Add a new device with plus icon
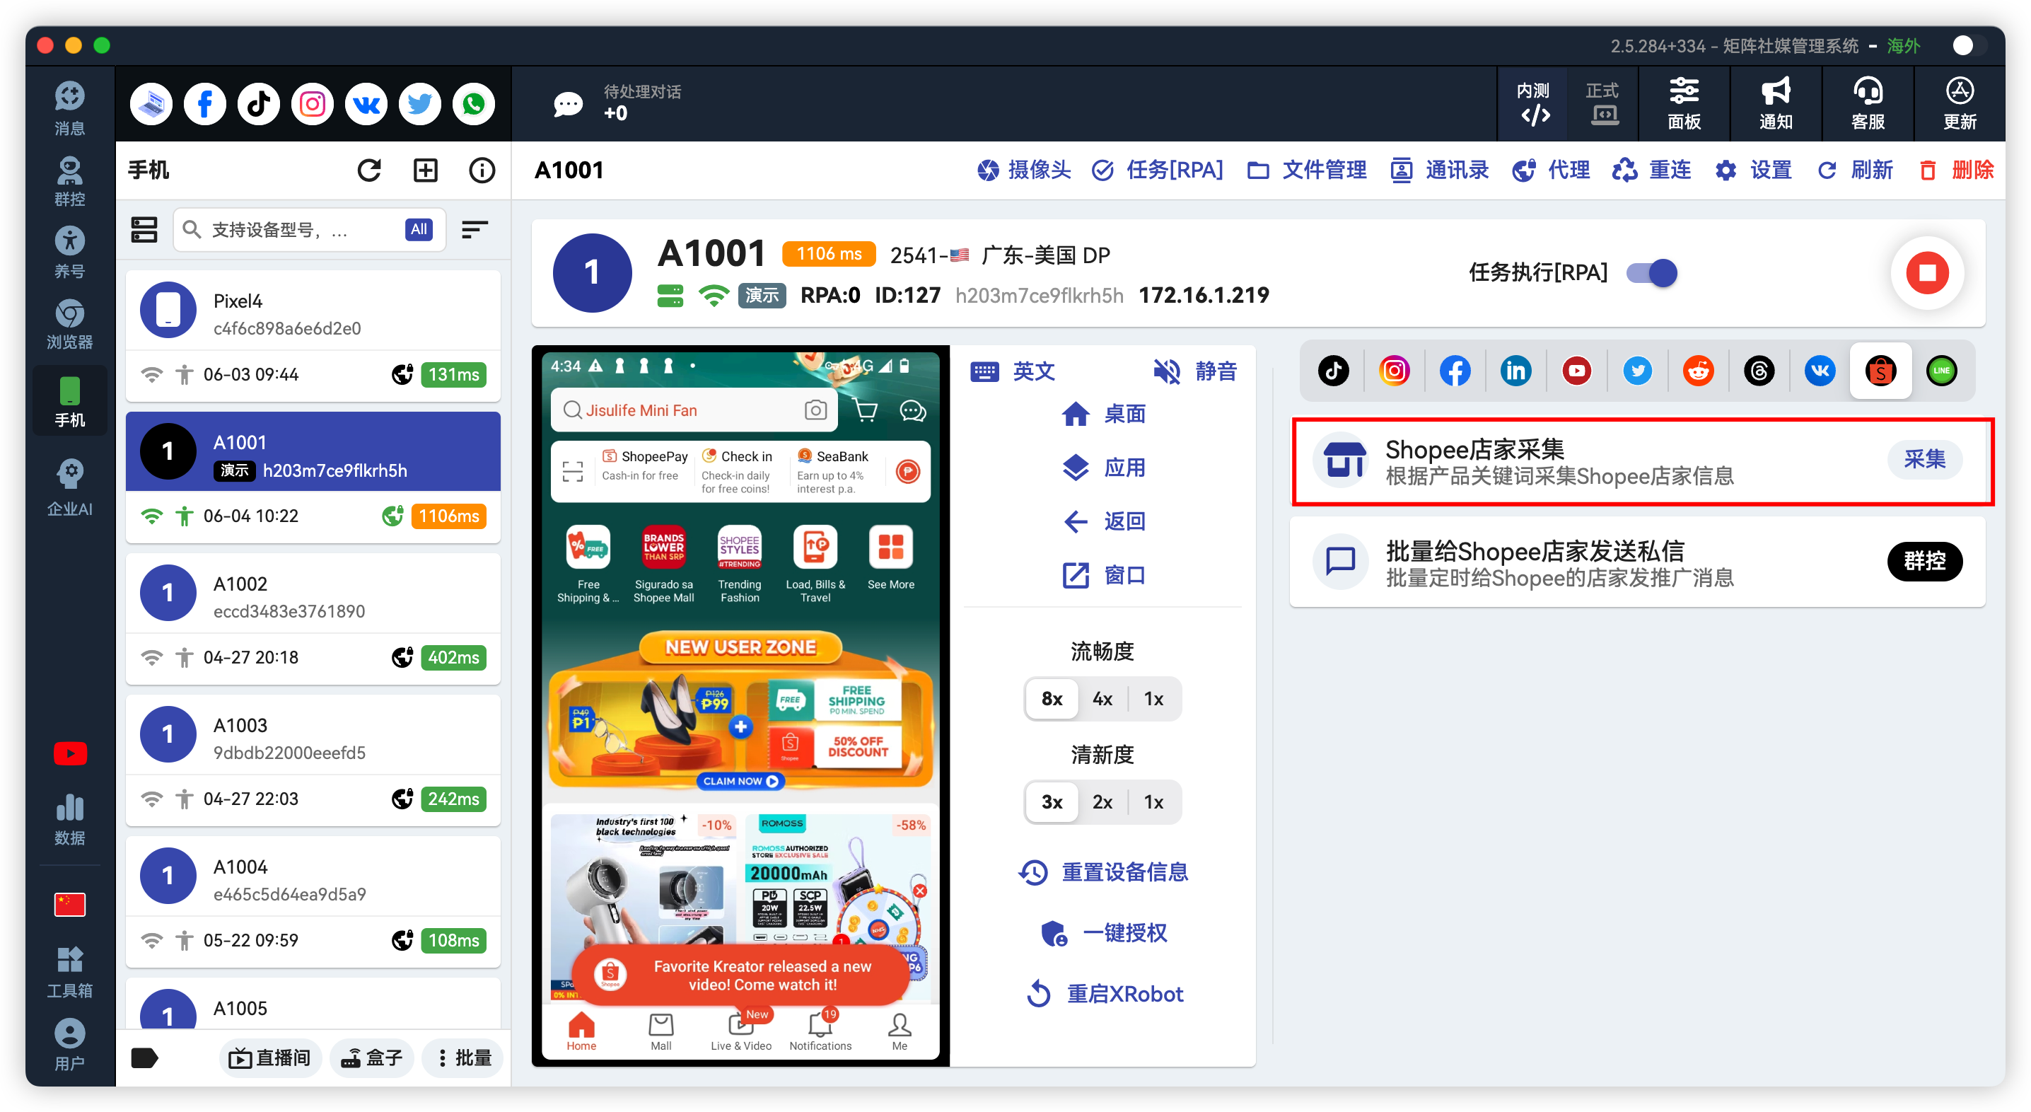Screen dimensions: 2031x1112 (426, 170)
